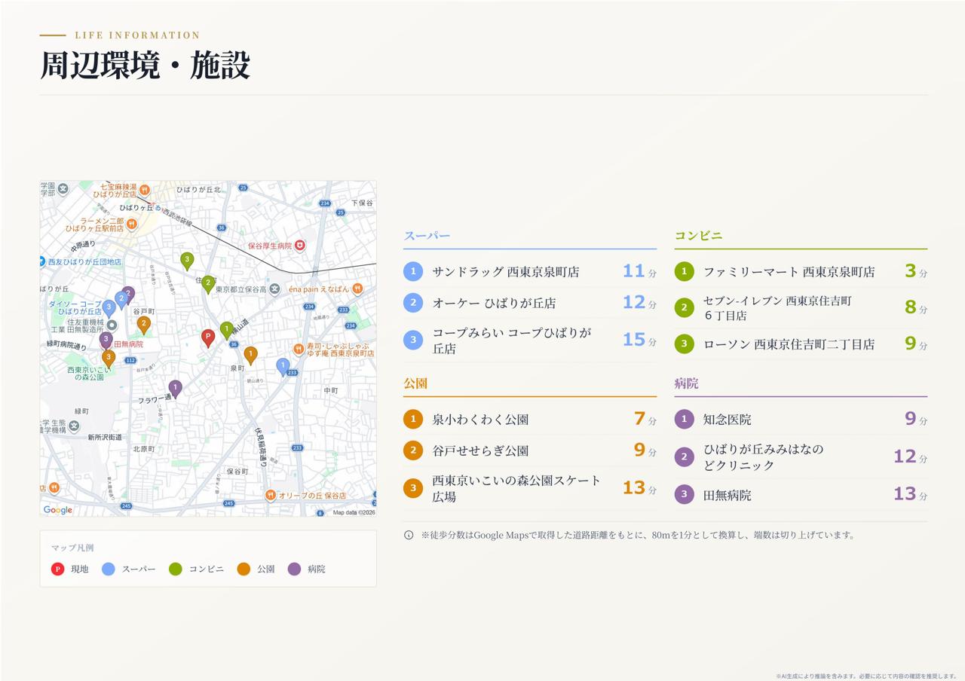Image resolution: width=965 pixels, height=681 pixels.
Task: Click blue supermarket pin 1 on the map
Action: (x=283, y=366)
